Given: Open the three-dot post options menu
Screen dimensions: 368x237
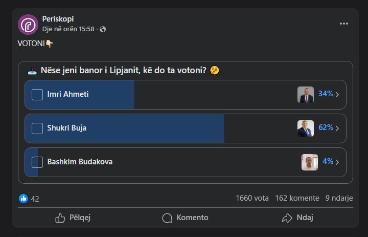Looking at the screenshot, I should click(x=344, y=24).
